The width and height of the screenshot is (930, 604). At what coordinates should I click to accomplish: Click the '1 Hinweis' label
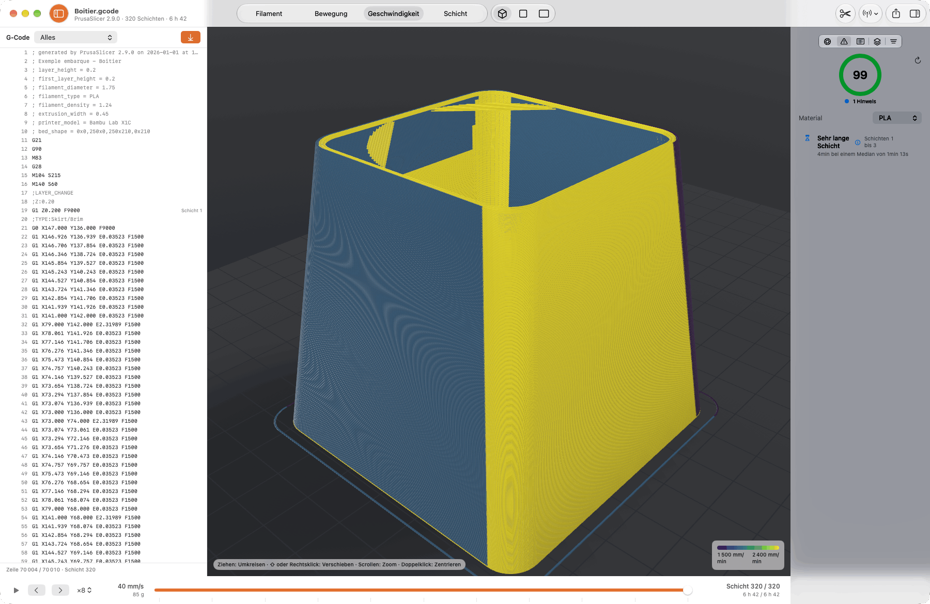[864, 102]
